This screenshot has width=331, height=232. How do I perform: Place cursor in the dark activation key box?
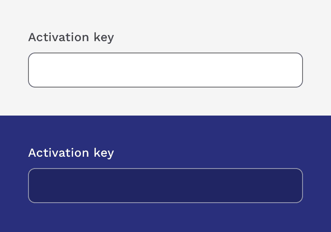pos(165,186)
